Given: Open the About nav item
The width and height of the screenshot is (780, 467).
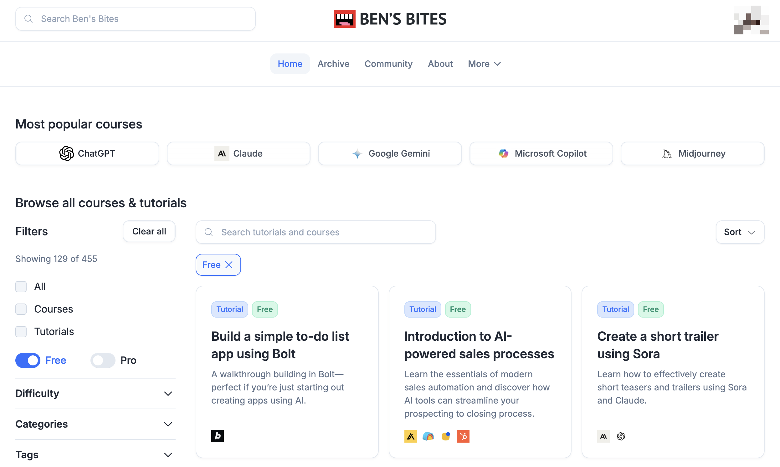Looking at the screenshot, I should pyautogui.click(x=440, y=64).
